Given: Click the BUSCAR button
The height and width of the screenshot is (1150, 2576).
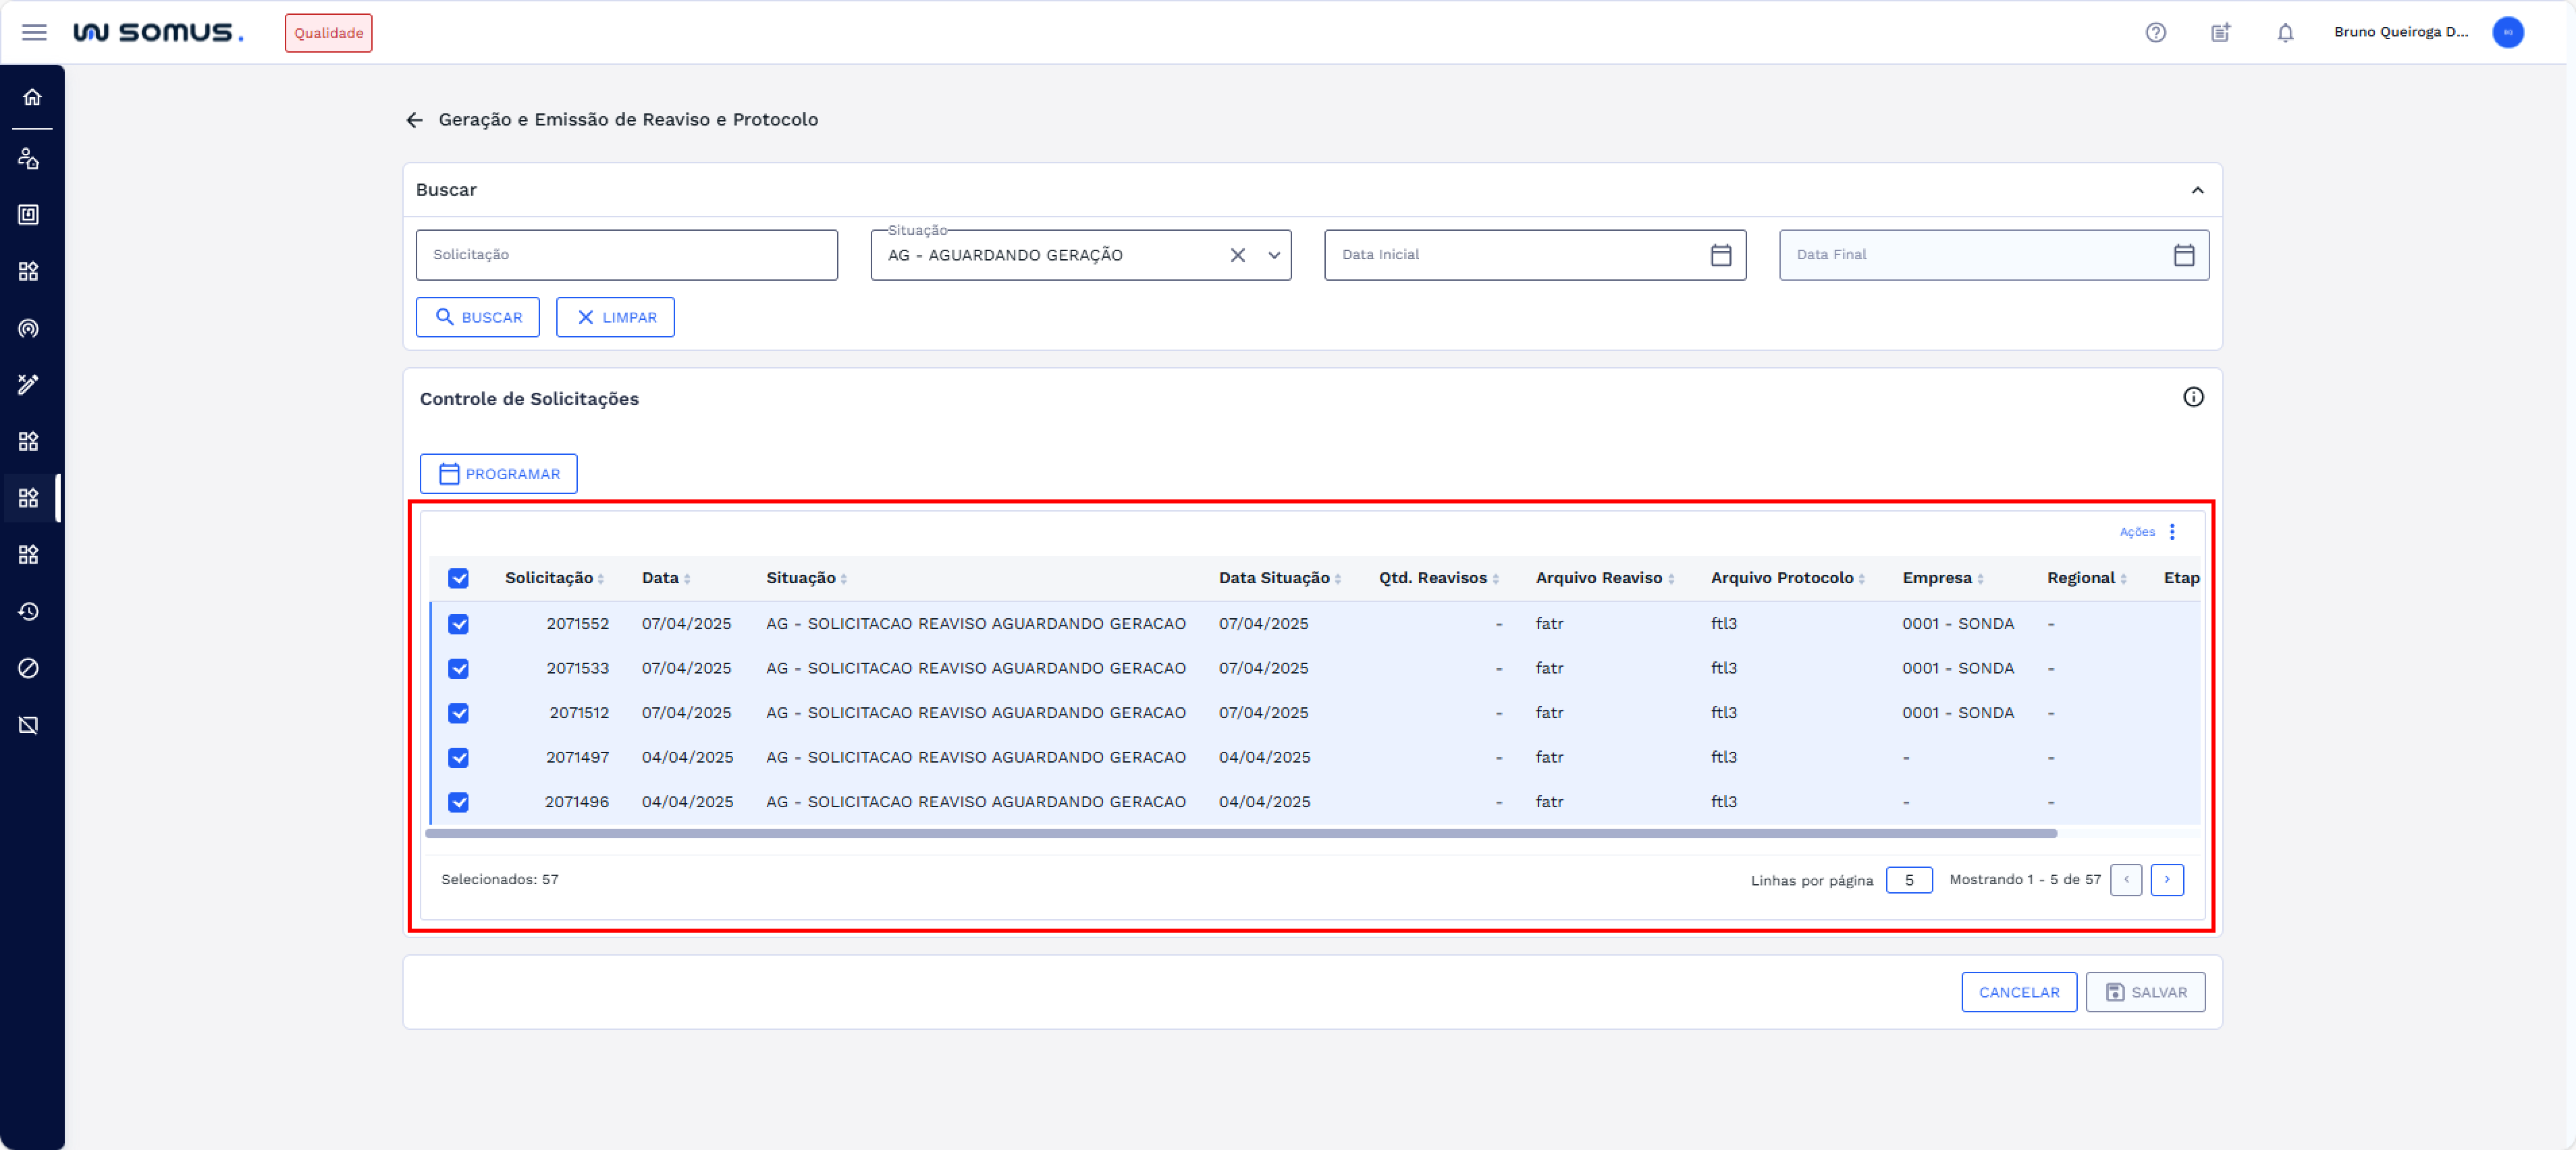Looking at the screenshot, I should pyautogui.click(x=477, y=317).
